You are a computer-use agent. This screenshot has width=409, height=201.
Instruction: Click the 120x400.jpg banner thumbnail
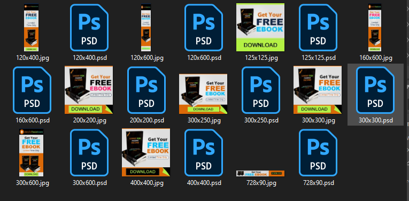(32, 27)
